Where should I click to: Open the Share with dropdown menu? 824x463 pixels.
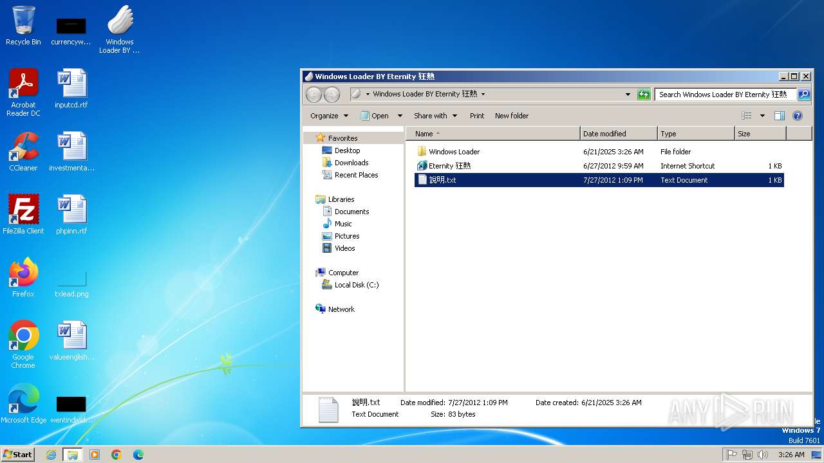tap(435, 116)
